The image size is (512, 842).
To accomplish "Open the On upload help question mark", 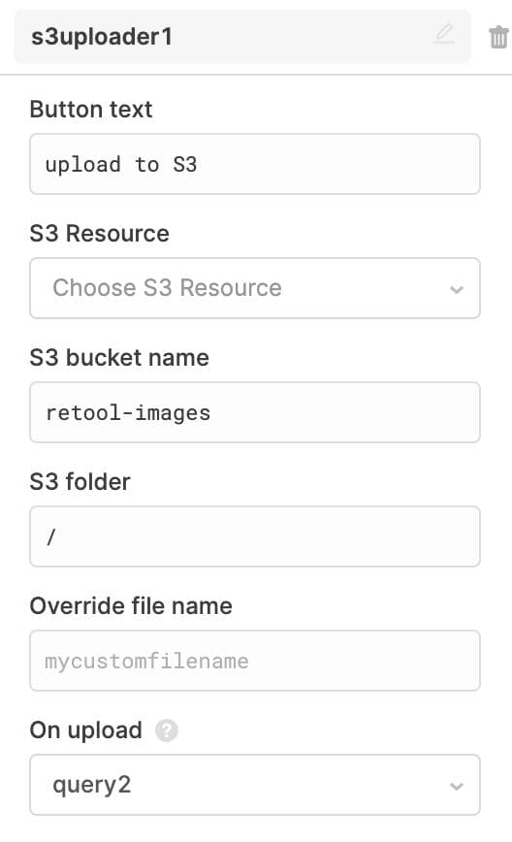I will pyautogui.click(x=167, y=730).
